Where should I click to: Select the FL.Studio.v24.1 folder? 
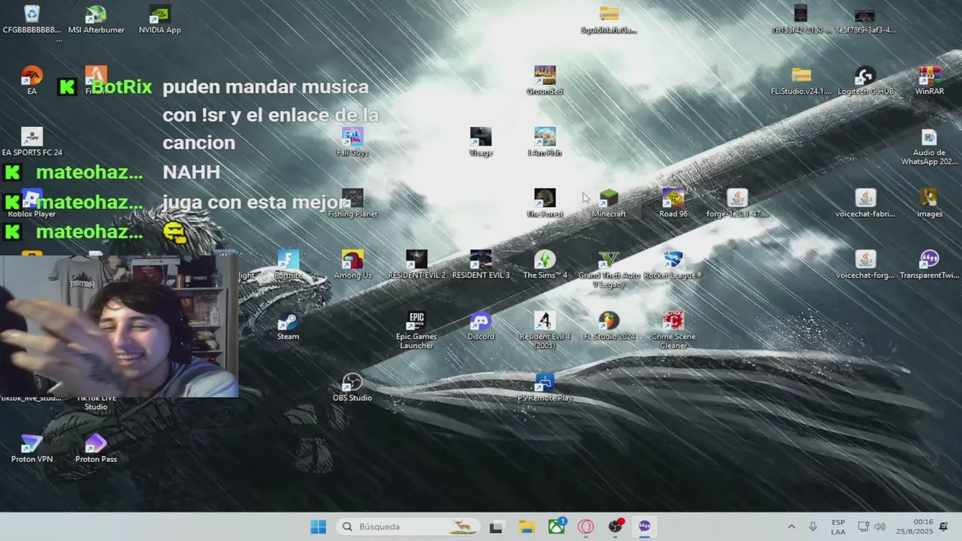point(801,81)
